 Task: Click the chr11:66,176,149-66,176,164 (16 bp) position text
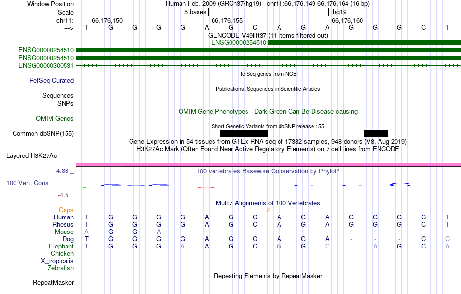[318, 4]
